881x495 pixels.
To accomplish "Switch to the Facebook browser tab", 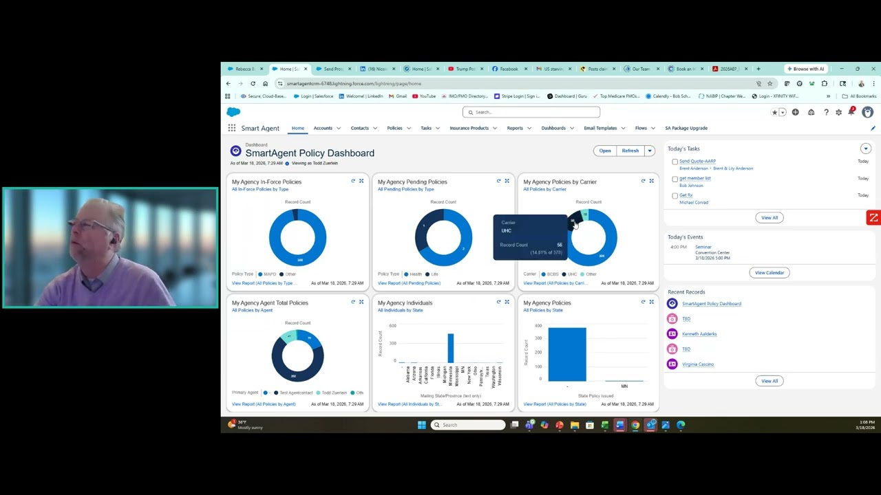I will pos(506,69).
